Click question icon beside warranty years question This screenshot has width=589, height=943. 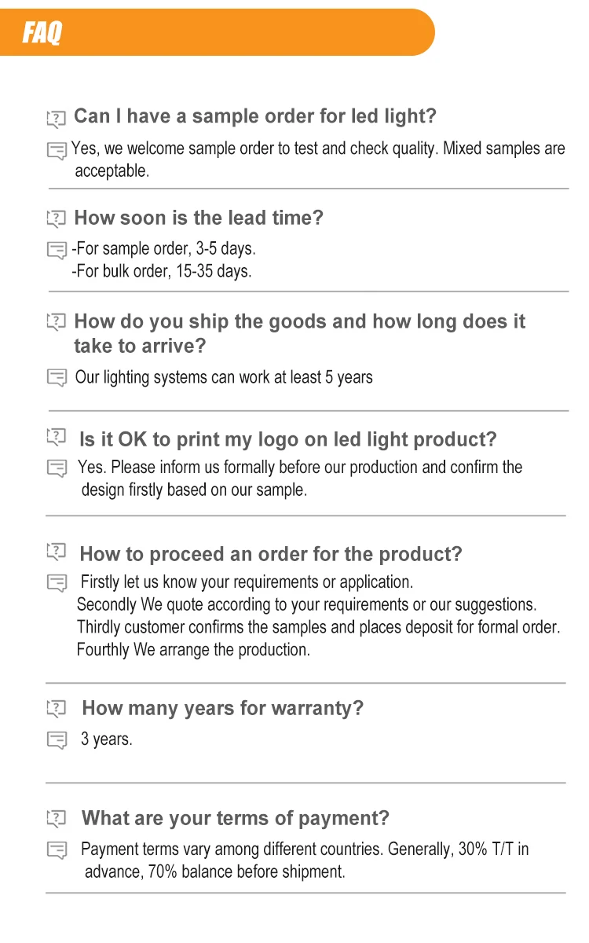[x=56, y=708]
